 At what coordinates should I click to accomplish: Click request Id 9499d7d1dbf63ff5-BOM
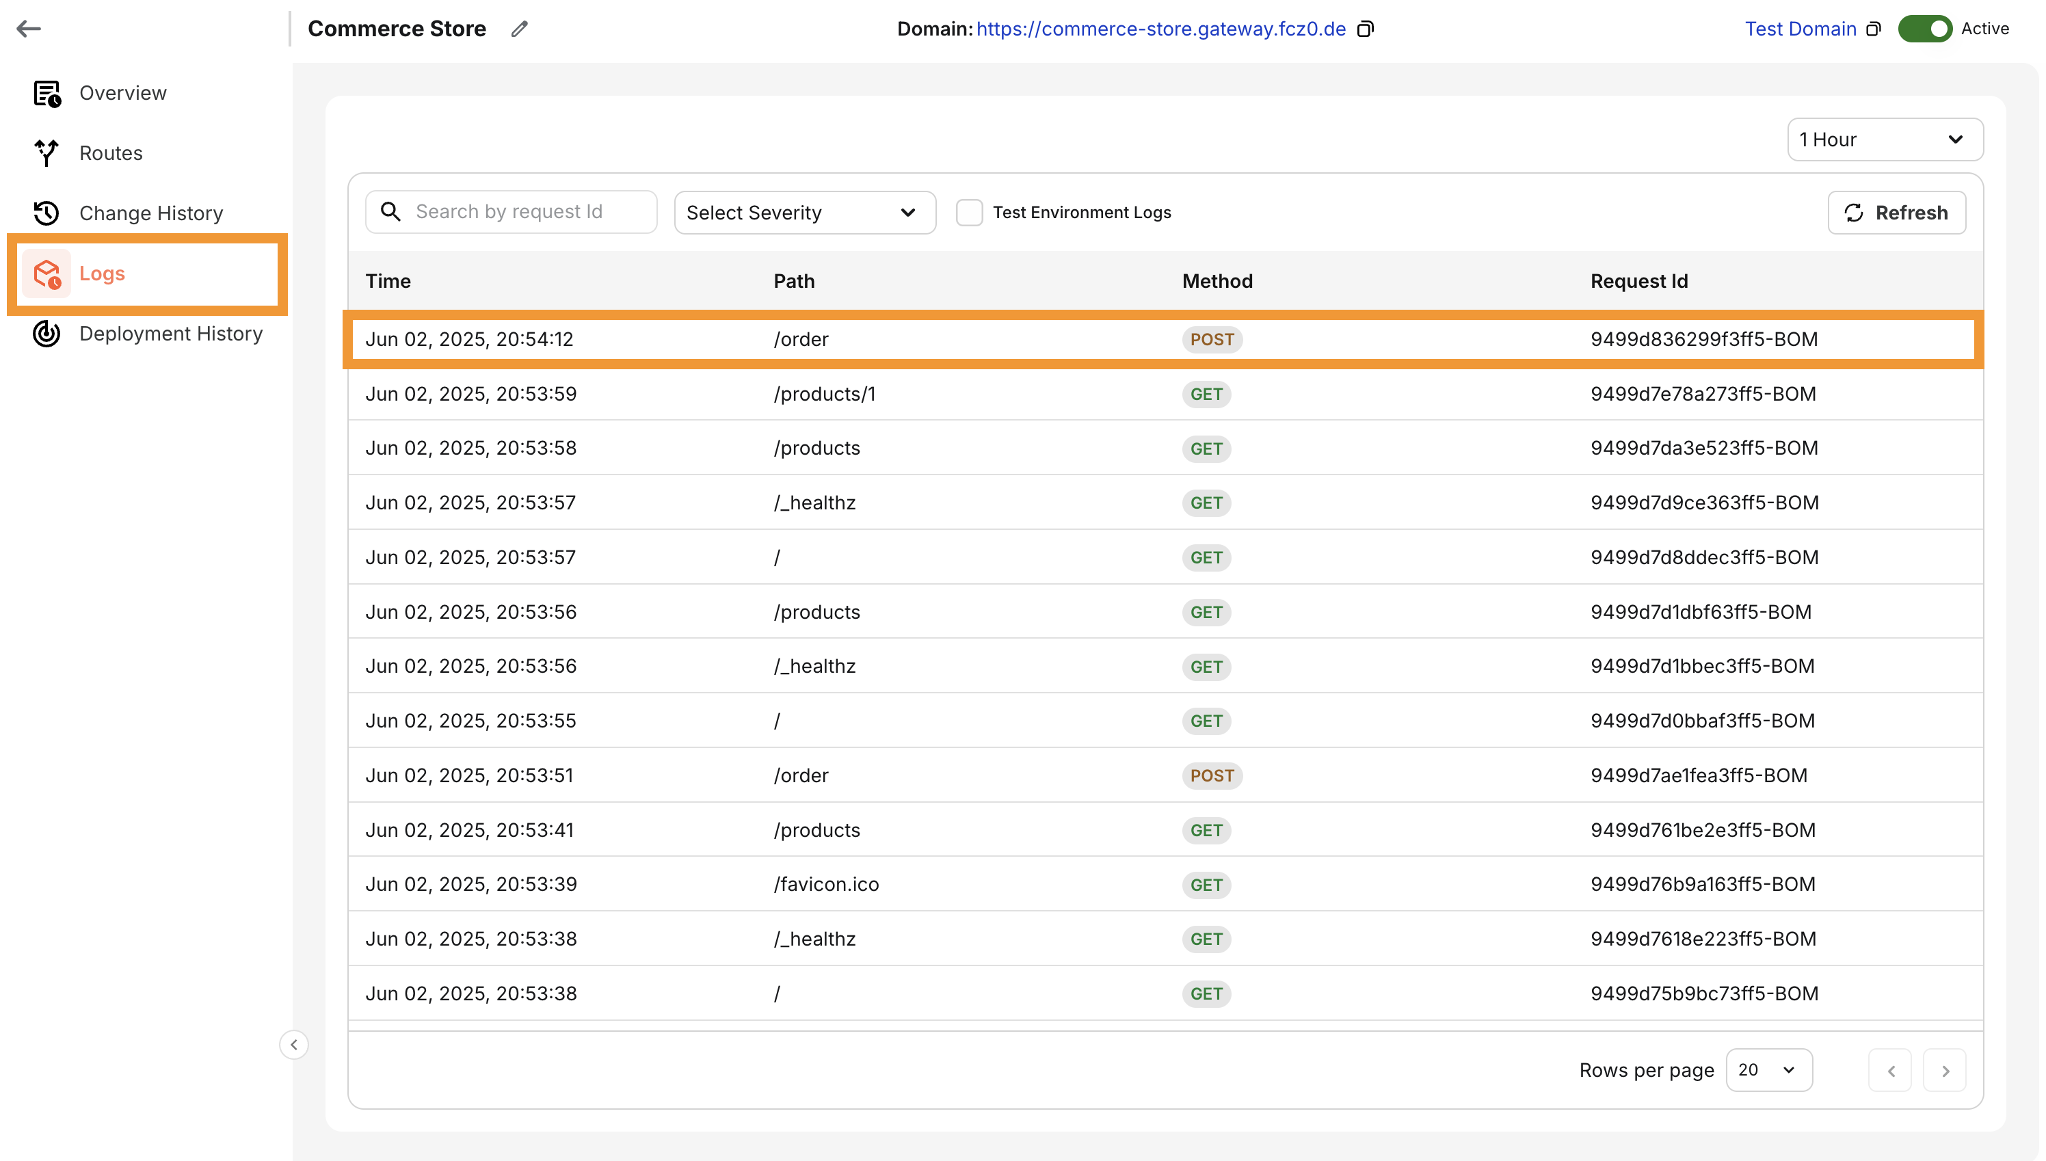pyautogui.click(x=1700, y=611)
